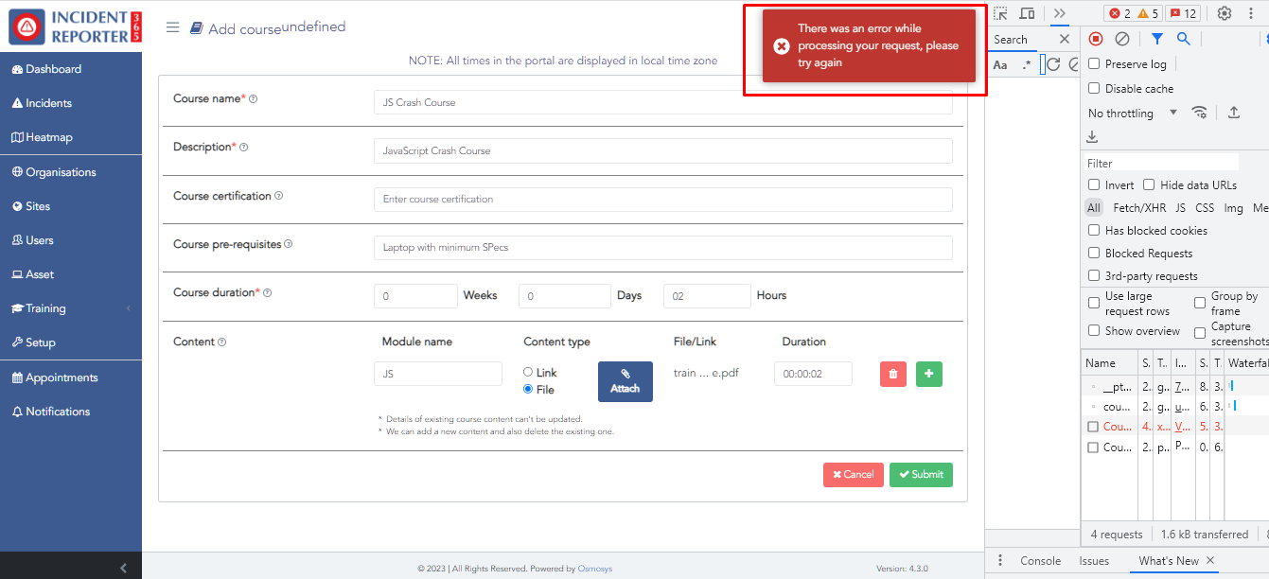Check the Disable cache option
Viewport: 1269px width, 579px height.
point(1094,89)
